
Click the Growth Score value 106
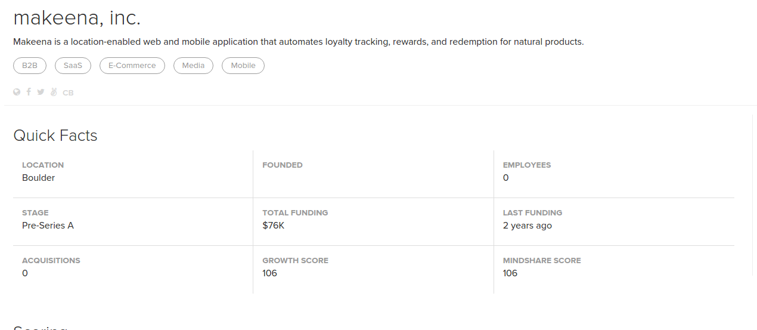point(269,273)
